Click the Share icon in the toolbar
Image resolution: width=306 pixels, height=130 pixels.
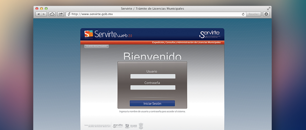tap(60, 14)
